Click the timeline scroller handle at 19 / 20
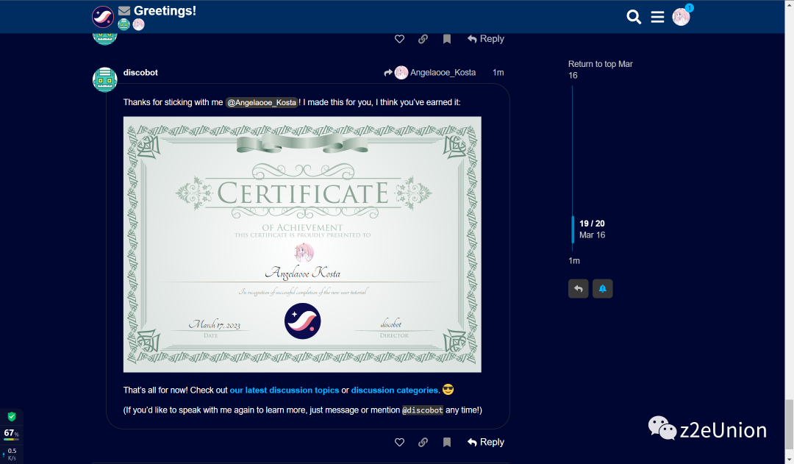The image size is (794, 464). [x=573, y=229]
